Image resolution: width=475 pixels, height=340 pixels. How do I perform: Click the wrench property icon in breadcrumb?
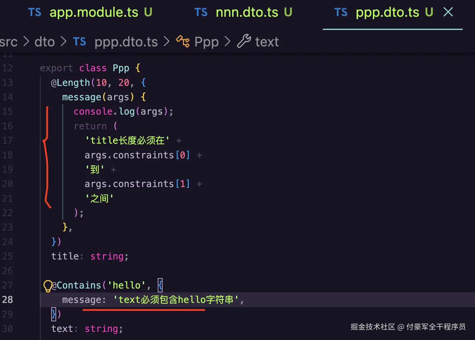tap(244, 41)
